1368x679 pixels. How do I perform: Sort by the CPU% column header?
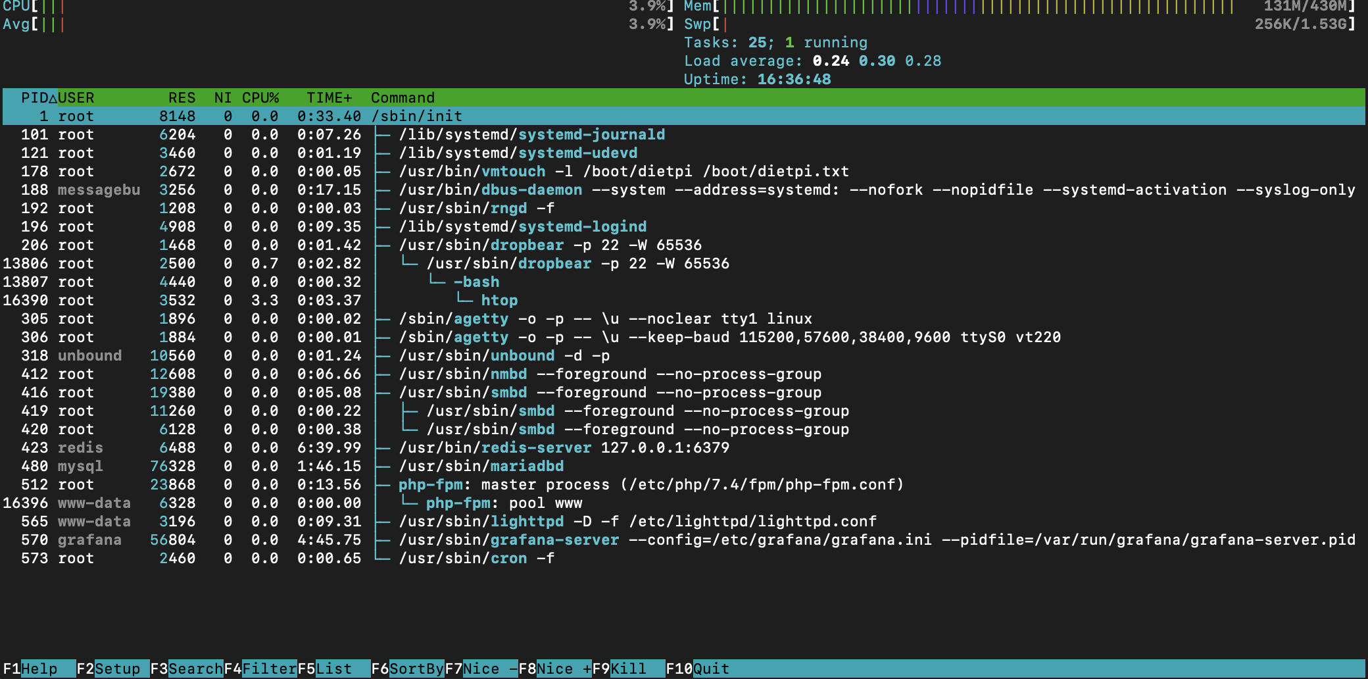260,97
